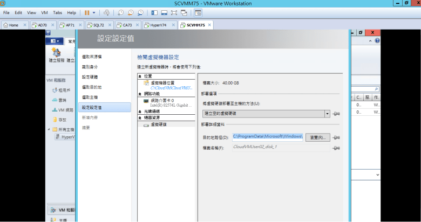Open the snapshot manager toolbar icon

[140, 12]
